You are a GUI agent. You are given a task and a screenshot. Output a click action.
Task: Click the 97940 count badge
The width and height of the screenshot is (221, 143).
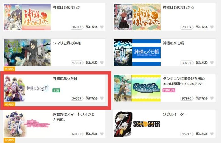[x=186, y=98]
